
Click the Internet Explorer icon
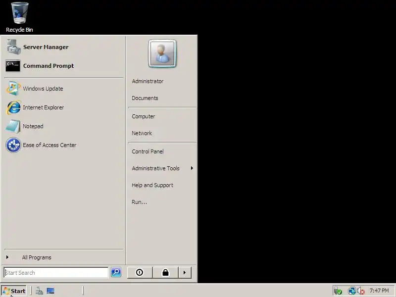pyautogui.click(x=13, y=107)
